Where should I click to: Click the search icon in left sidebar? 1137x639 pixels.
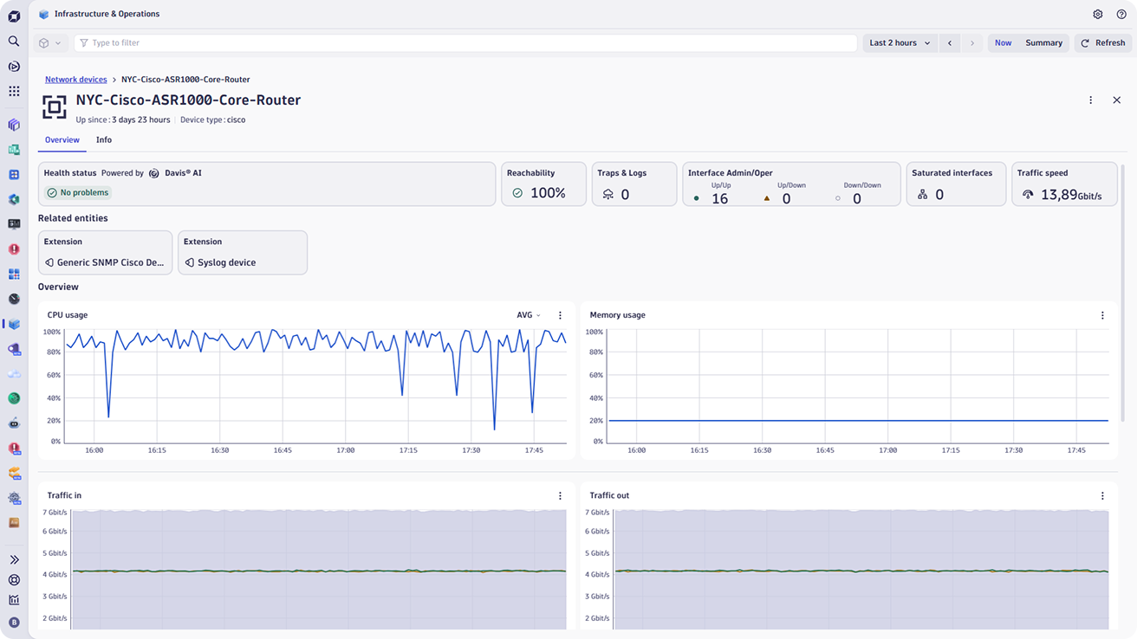(x=14, y=41)
